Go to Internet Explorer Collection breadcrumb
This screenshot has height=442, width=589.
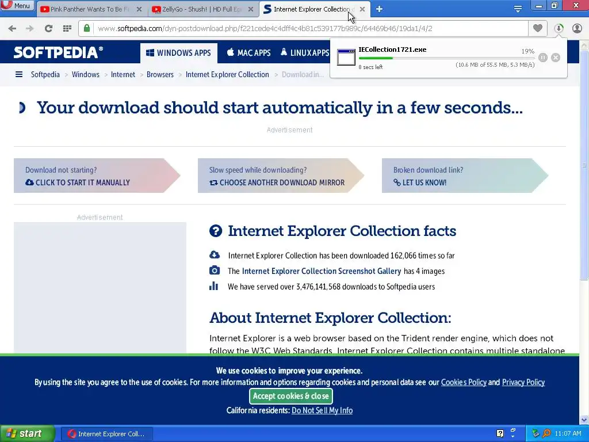click(x=227, y=74)
